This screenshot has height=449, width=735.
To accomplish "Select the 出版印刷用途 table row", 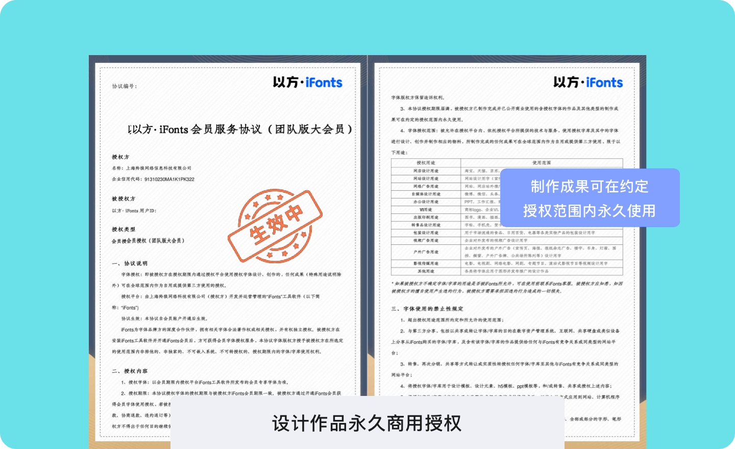I will (507, 217).
